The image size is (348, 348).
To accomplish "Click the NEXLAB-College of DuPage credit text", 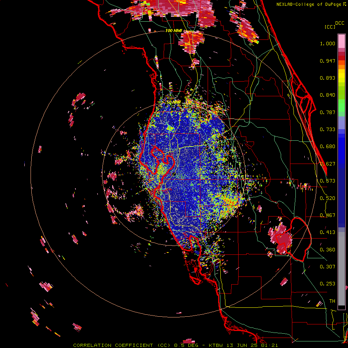I will tap(309, 4).
